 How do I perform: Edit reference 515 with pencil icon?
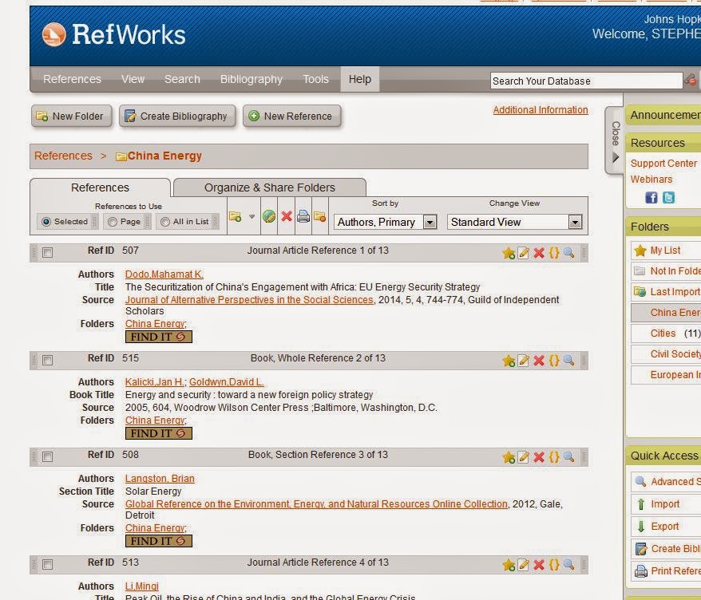click(x=523, y=361)
